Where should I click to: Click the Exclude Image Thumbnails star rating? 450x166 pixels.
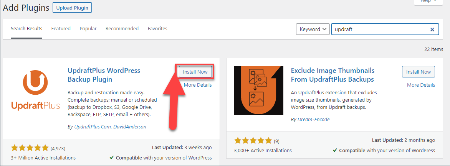[253, 140]
